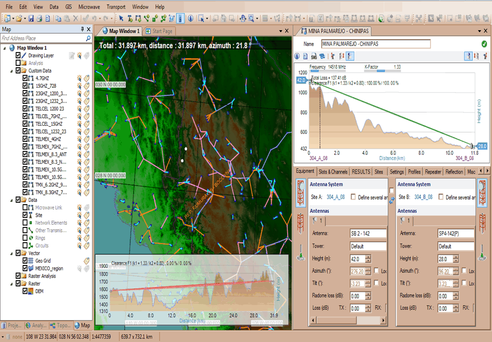
Task: Click the Site A Height stepper up arrow
Action: point(368,256)
